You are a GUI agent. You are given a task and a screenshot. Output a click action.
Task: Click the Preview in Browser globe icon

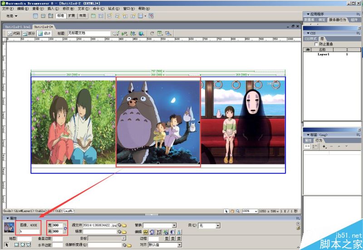(x=141, y=34)
